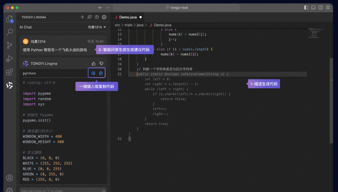
Task: Dislike the Tongyi Lingma response
Action: tap(101, 63)
